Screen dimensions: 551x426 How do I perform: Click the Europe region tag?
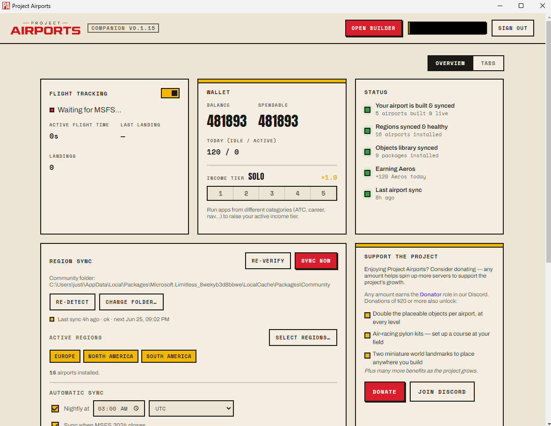coord(65,356)
